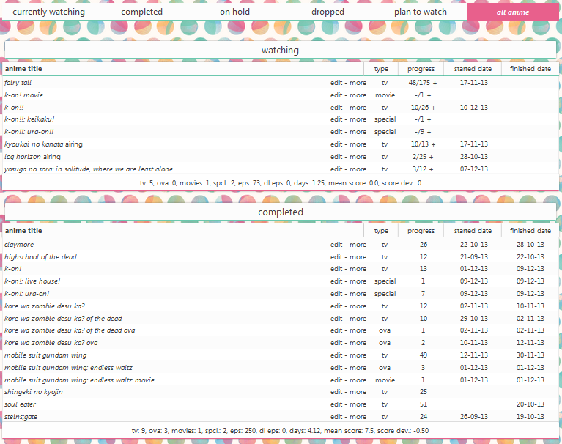Increment episode plus for yosuga no sora

pos(431,169)
